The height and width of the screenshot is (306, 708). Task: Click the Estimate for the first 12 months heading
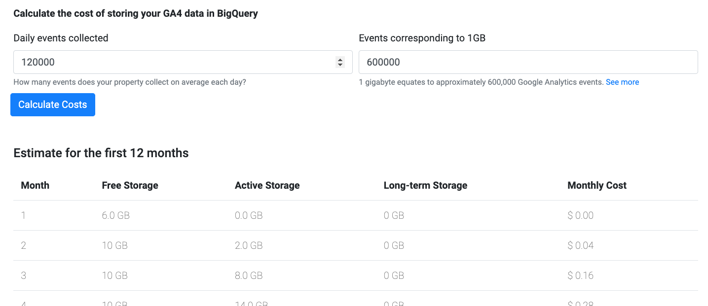coord(101,153)
